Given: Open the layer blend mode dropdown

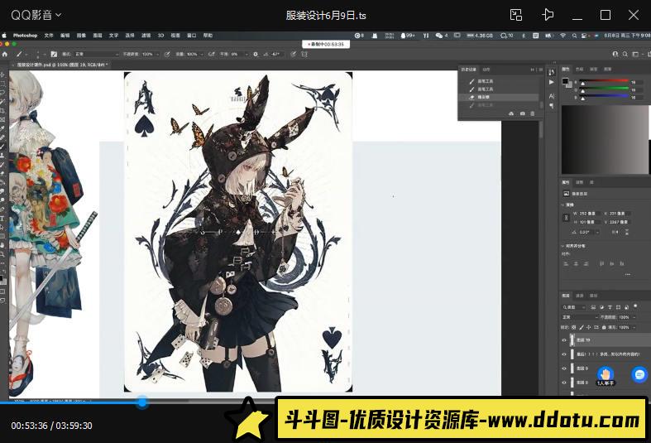Looking at the screenshot, I should coord(580,317).
